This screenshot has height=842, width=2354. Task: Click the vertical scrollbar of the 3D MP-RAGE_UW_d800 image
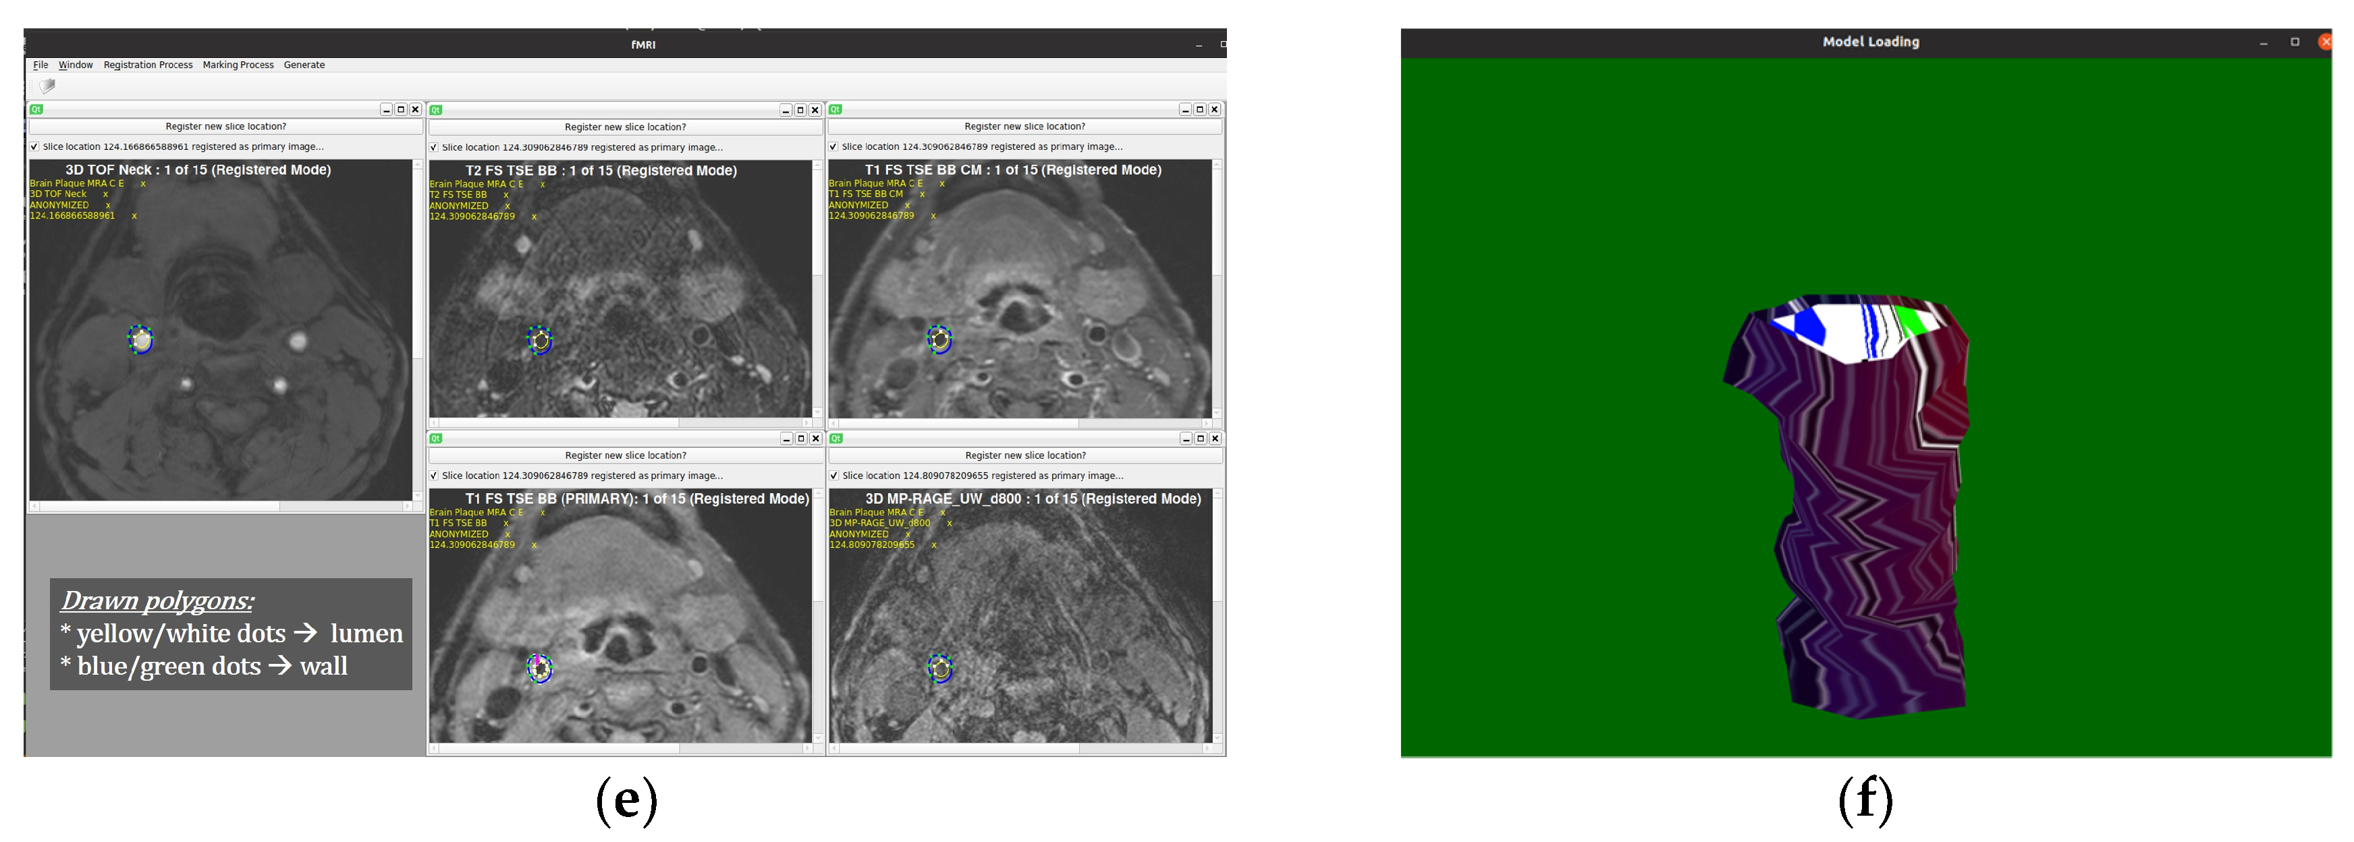(1218, 615)
